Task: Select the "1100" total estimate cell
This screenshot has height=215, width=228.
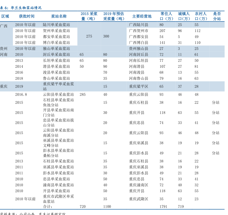Action: 107,206
